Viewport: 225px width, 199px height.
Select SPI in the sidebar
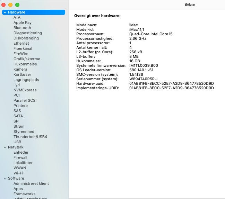click(x=16, y=121)
